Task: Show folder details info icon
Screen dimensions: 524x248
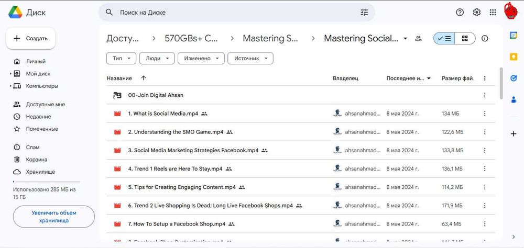Action: coord(485,38)
